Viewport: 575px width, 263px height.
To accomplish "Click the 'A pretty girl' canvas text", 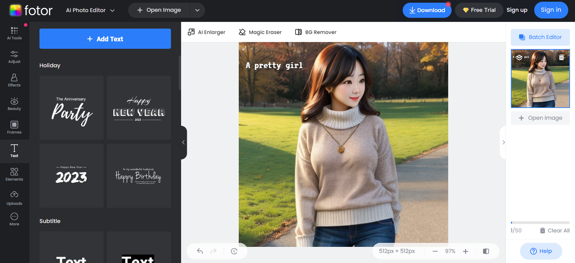I will tap(274, 65).
